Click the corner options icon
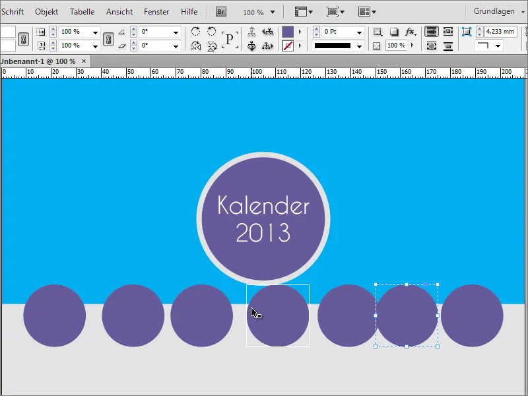The image size is (528, 396). 467,32
